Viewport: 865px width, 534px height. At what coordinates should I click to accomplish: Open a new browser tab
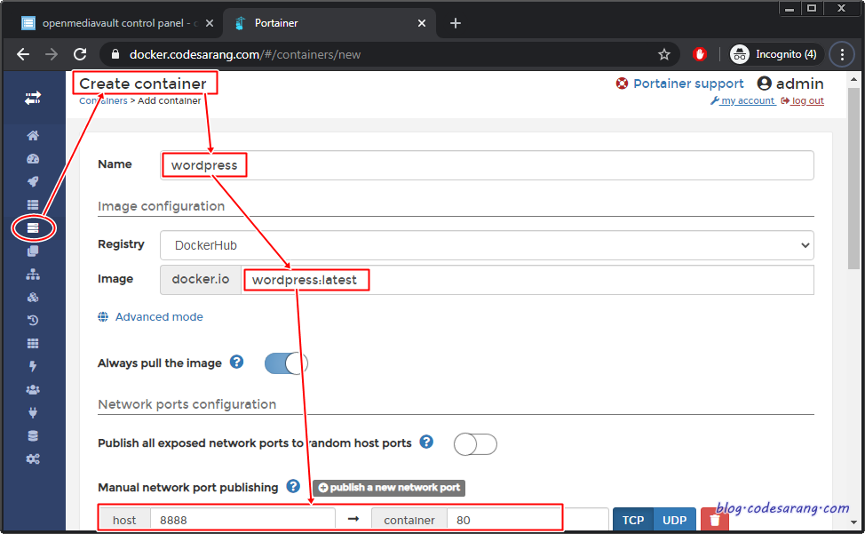point(455,23)
